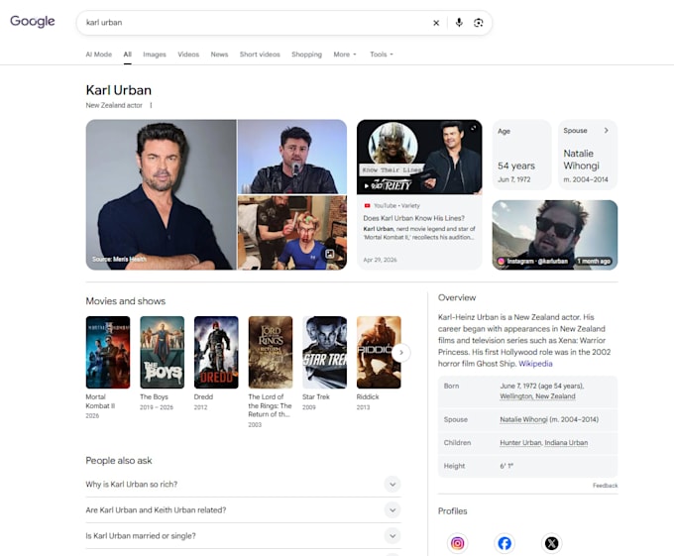Advance the Movies and shows carousel arrow
Viewport: 674px width, 556px height.
tap(401, 353)
